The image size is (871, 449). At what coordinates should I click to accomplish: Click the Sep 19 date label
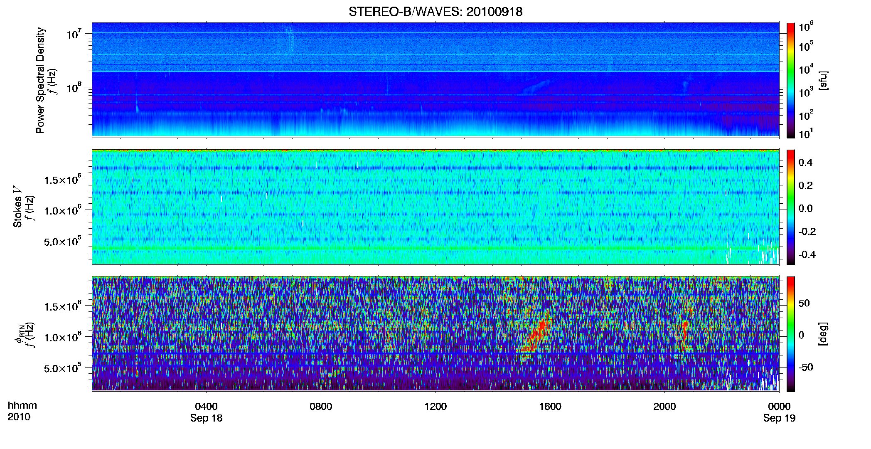(x=779, y=418)
